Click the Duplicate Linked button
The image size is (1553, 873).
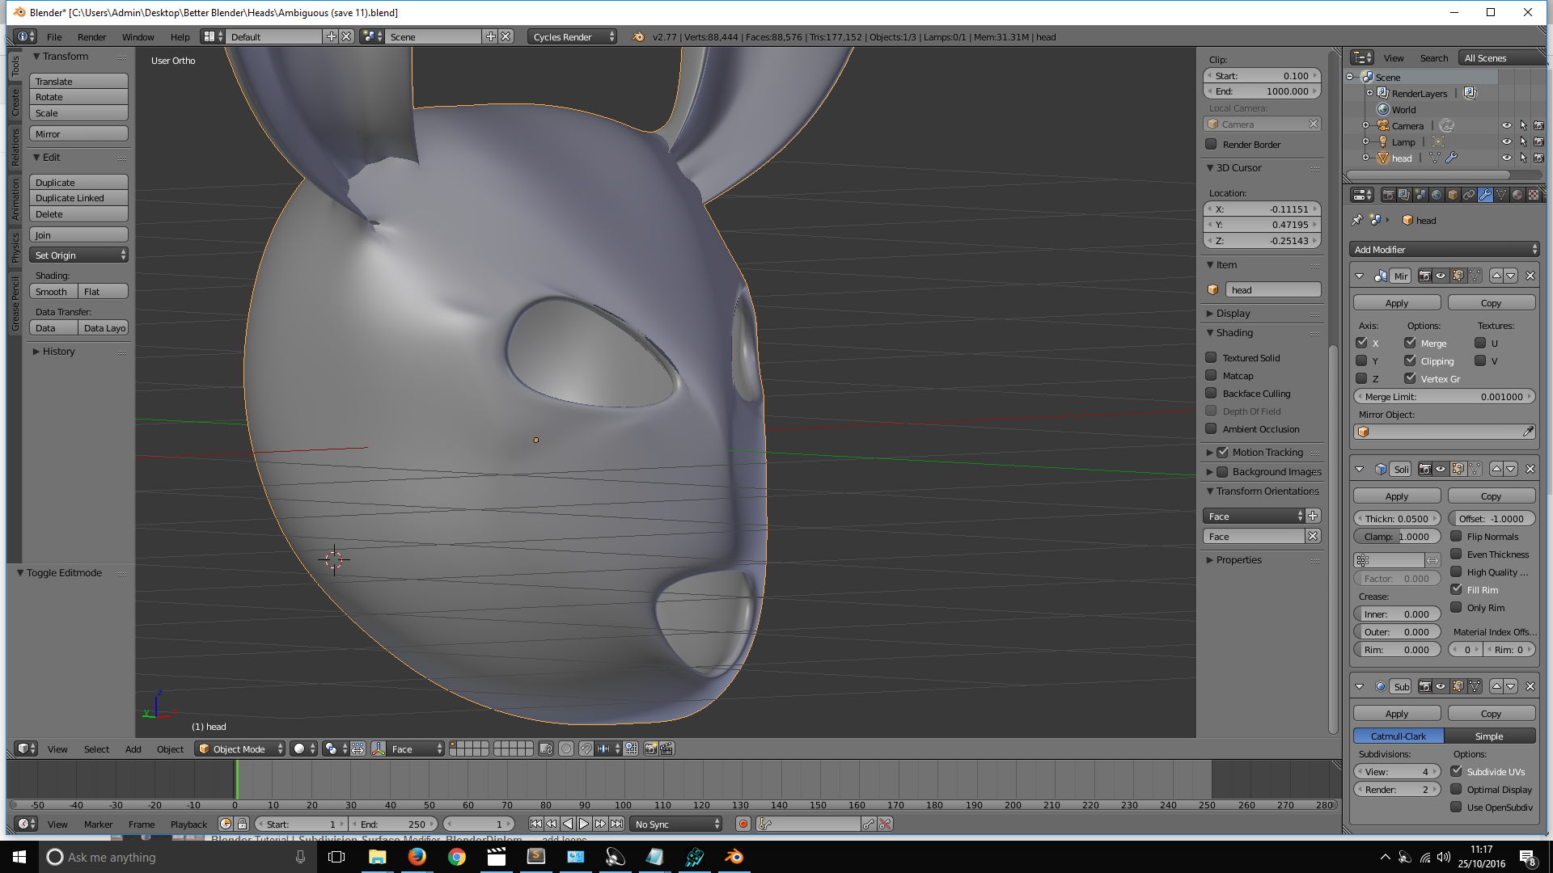[78, 197]
